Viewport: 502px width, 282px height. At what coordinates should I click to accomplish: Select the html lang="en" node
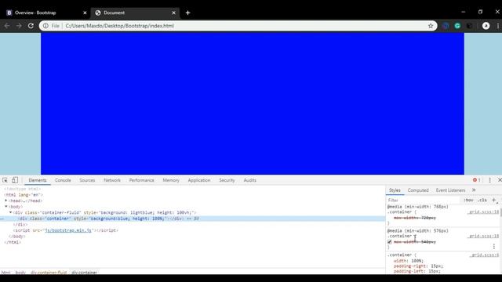click(24, 195)
